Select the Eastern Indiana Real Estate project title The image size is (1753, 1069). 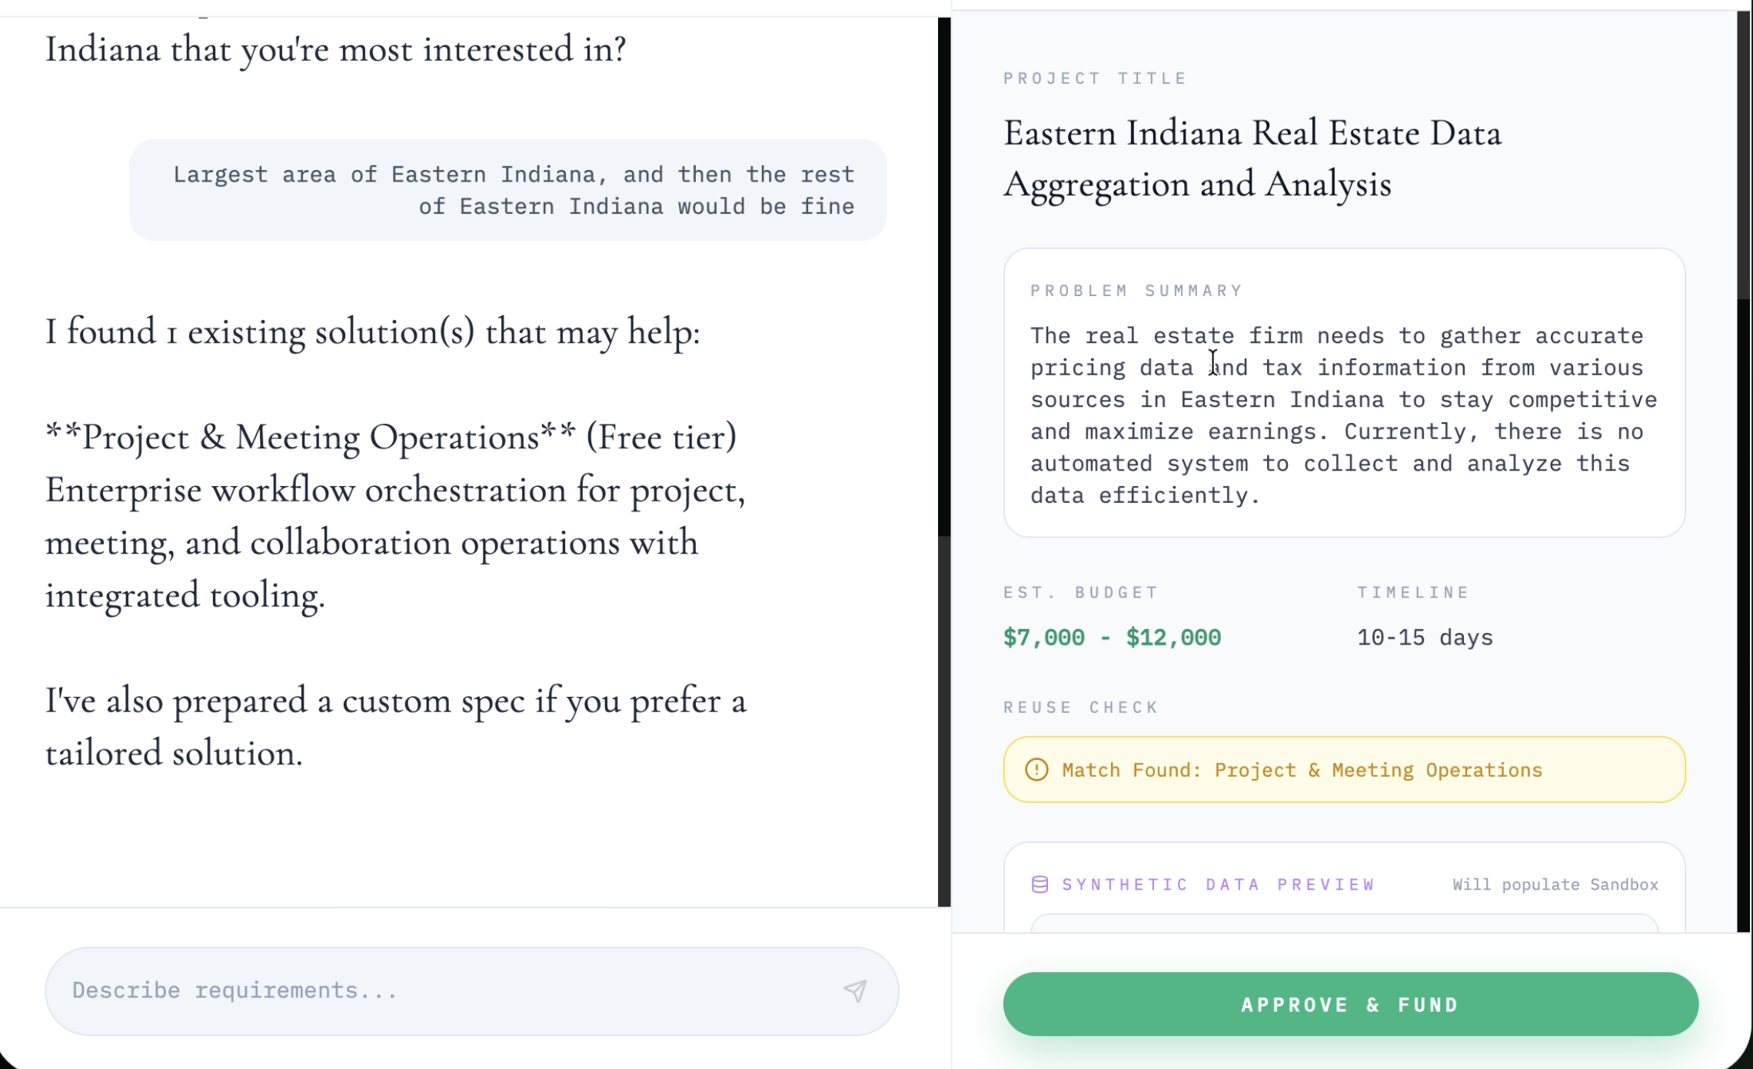coord(1252,158)
